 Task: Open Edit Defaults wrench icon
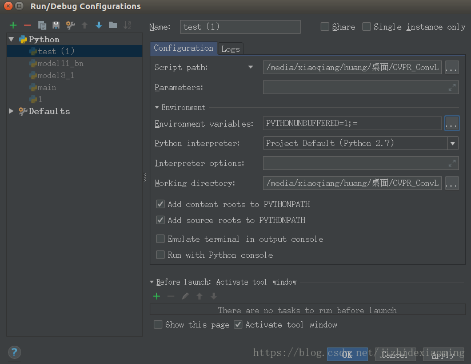click(x=70, y=25)
